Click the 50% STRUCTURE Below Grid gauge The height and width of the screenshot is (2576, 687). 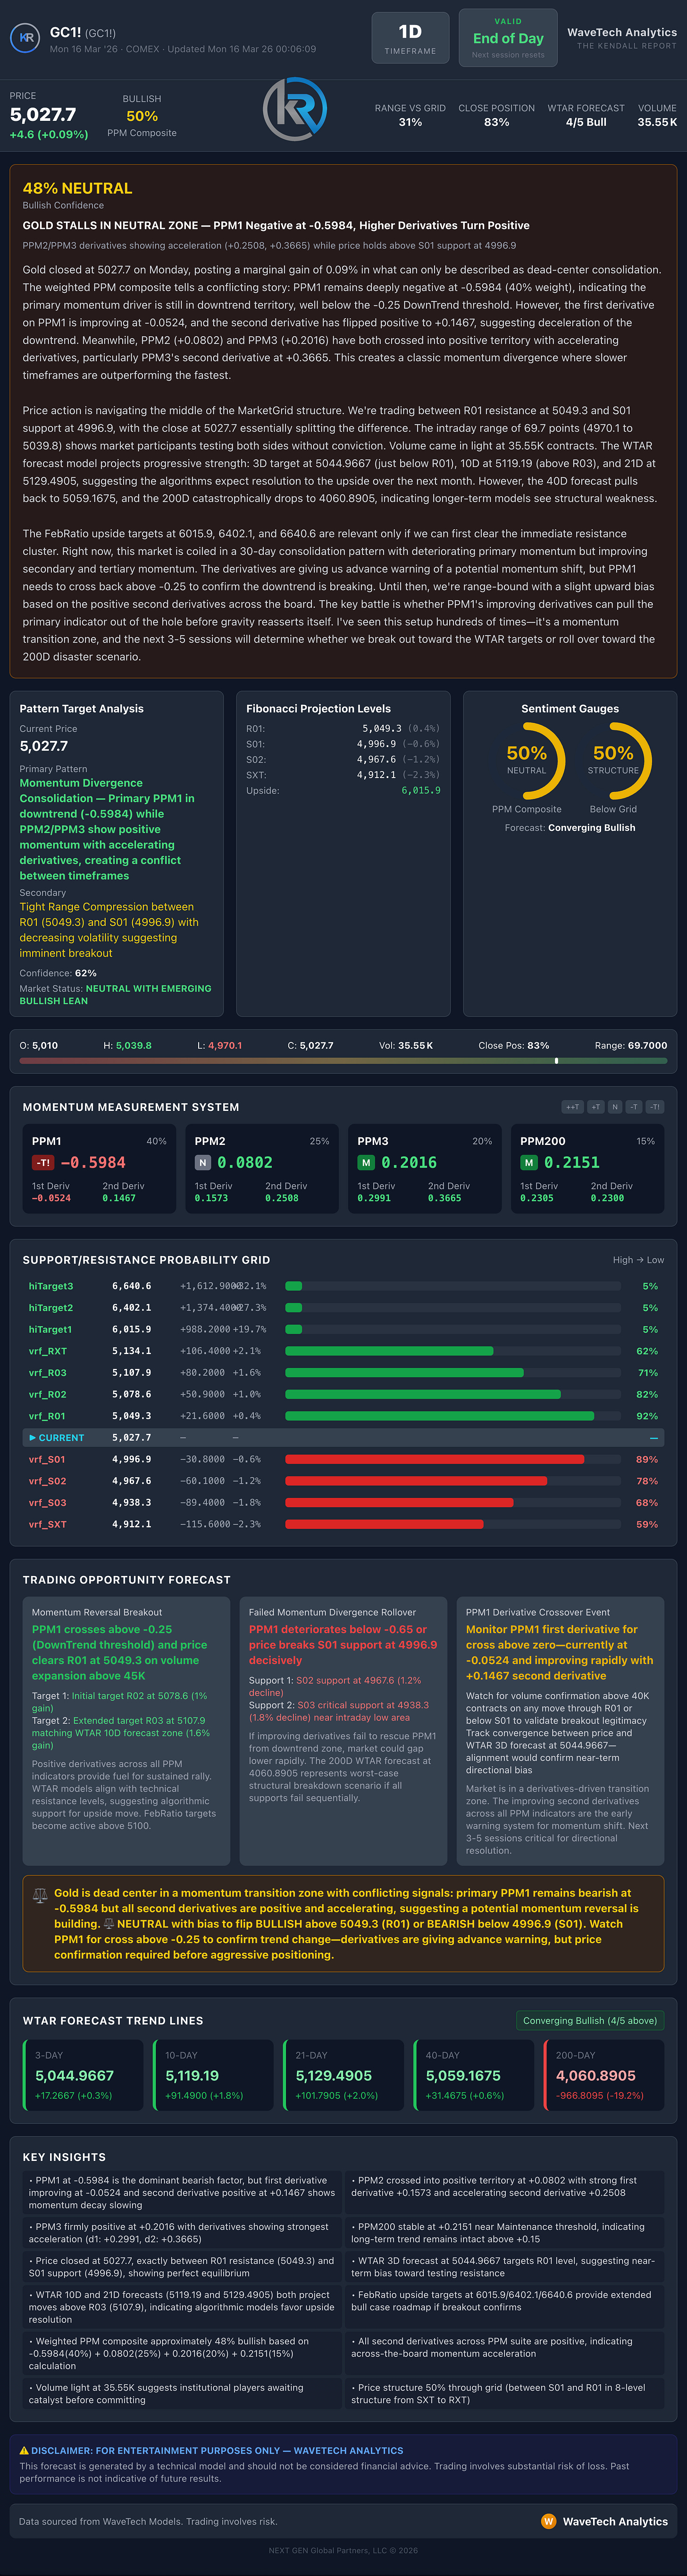(x=613, y=761)
